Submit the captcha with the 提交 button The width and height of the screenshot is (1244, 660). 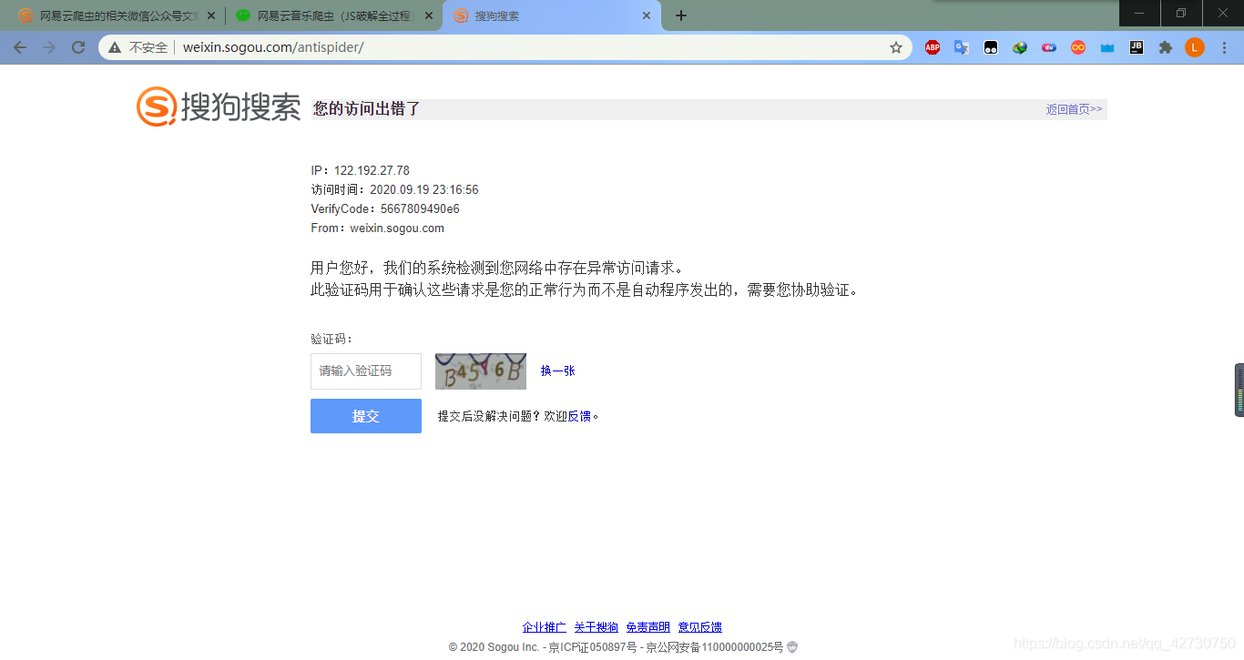click(x=366, y=416)
